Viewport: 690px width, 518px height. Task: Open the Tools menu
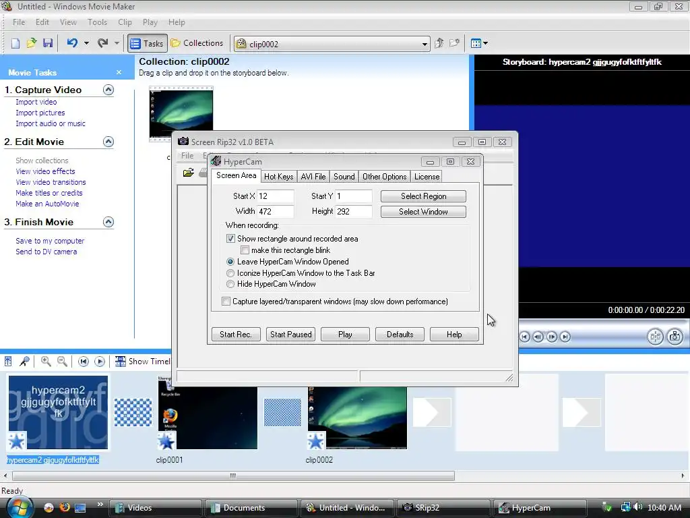pyautogui.click(x=97, y=22)
